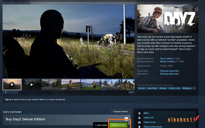Click the Online Co-op category icon

(x=139, y=122)
